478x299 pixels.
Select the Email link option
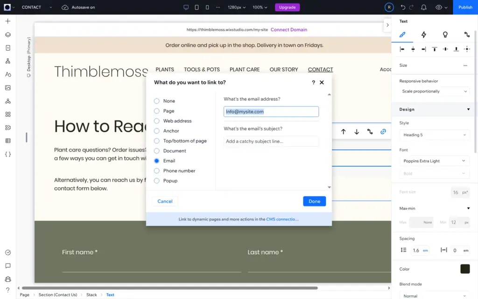[157, 161]
